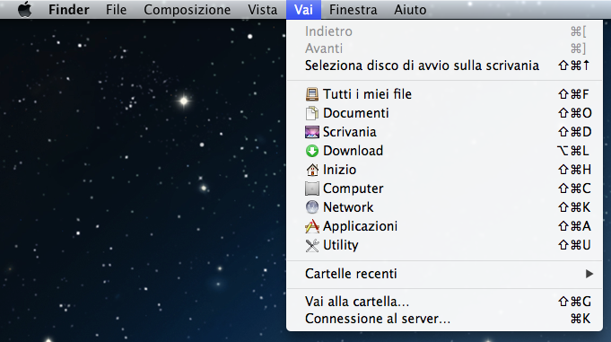611x342 pixels.
Task: Select the Computer label
Action: [x=353, y=189]
